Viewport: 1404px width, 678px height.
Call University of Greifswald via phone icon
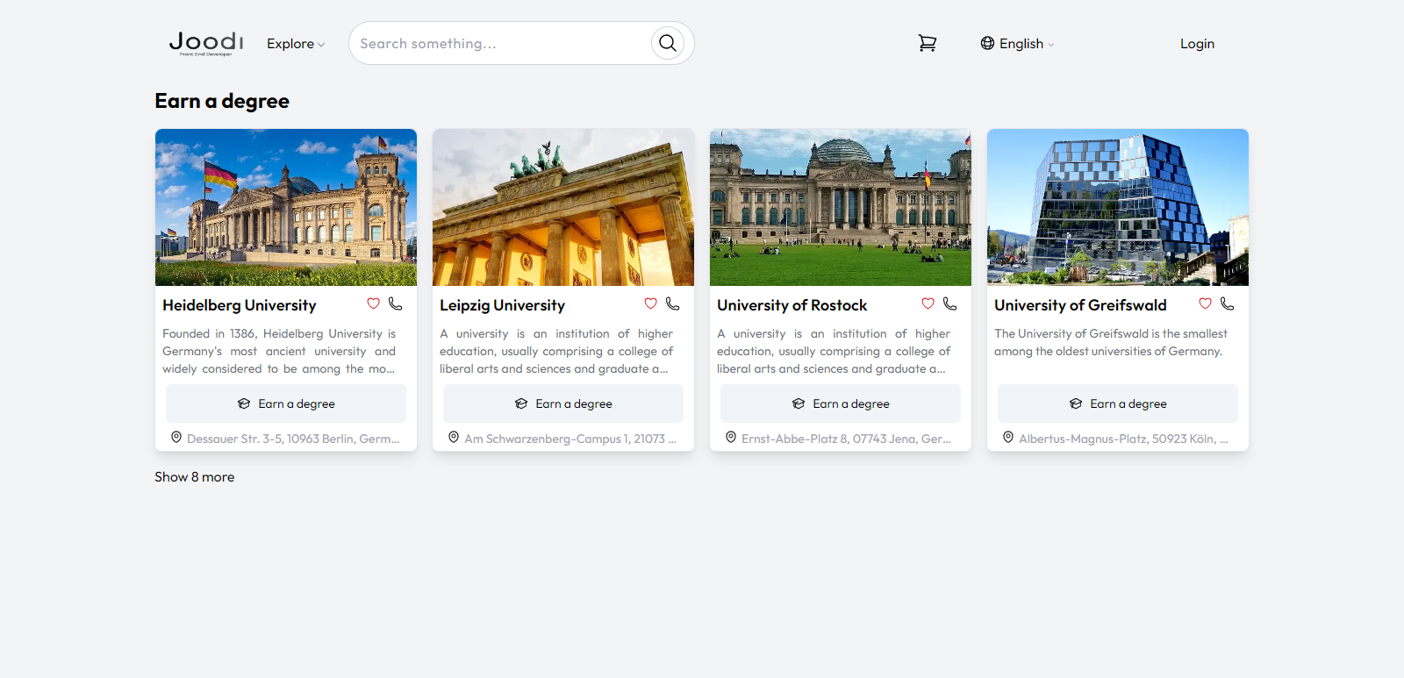(x=1228, y=303)
